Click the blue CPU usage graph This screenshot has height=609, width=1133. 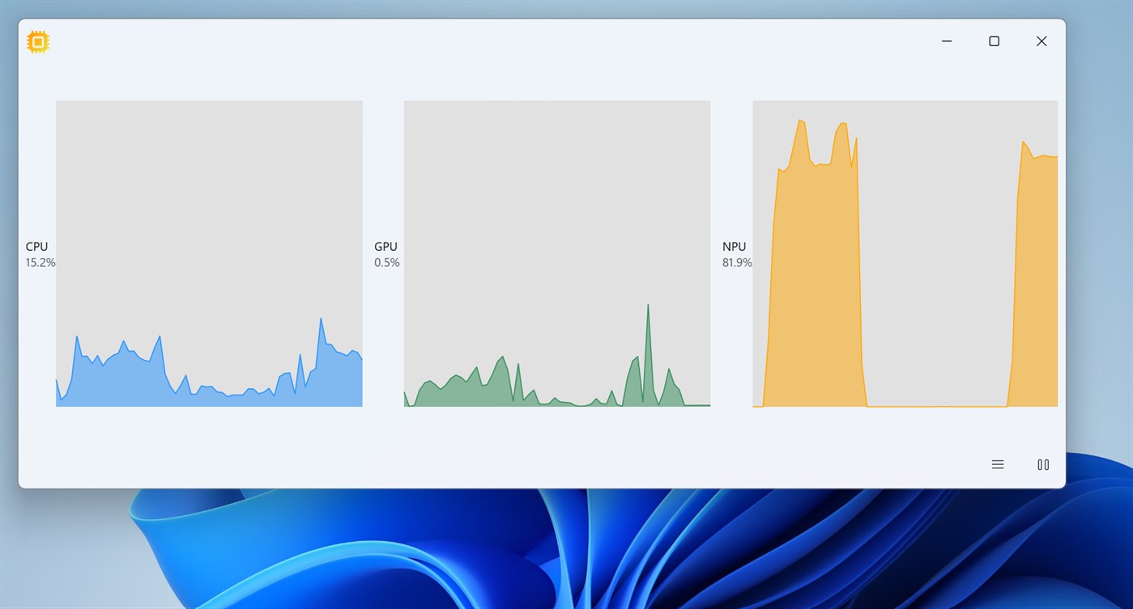[x=209, y=253]
